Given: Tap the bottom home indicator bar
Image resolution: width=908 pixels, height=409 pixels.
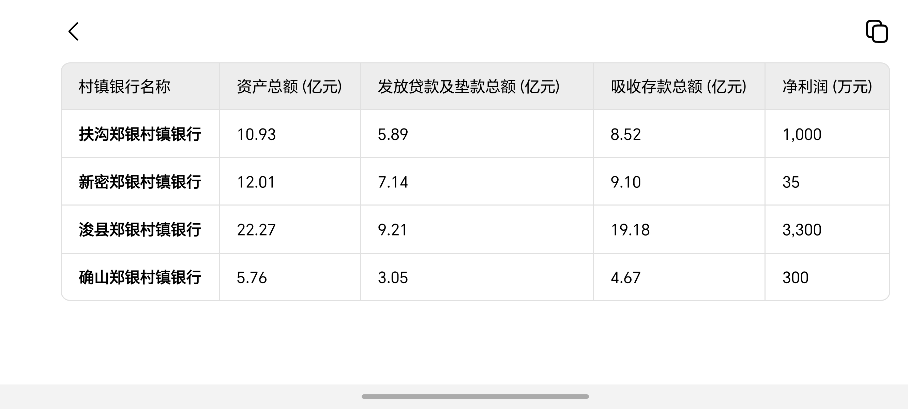Looking at the screenshot, I should click(475, 397).
